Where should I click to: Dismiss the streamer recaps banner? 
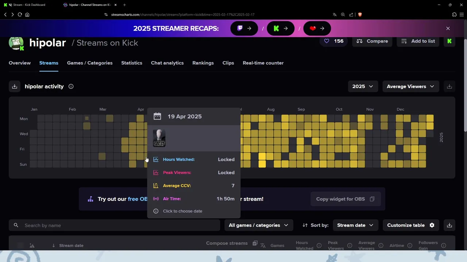tap(448, 28)
